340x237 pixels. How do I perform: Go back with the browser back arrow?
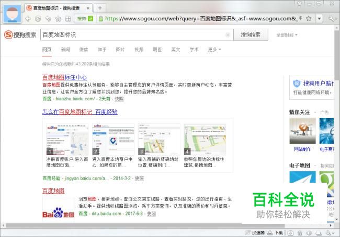tap(28, 19)
